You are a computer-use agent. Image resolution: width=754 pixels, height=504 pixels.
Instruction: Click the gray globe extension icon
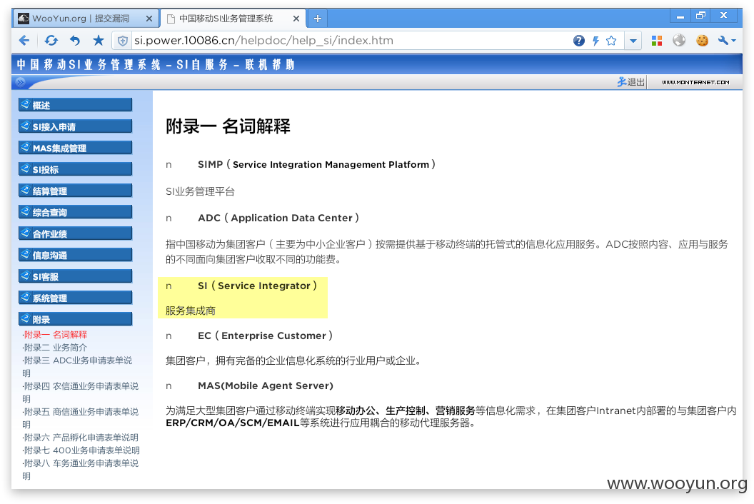[679, 41]
